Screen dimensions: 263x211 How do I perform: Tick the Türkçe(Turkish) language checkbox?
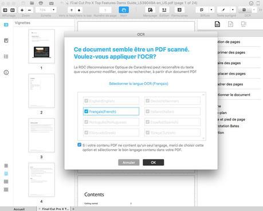[x=148, y=132]
